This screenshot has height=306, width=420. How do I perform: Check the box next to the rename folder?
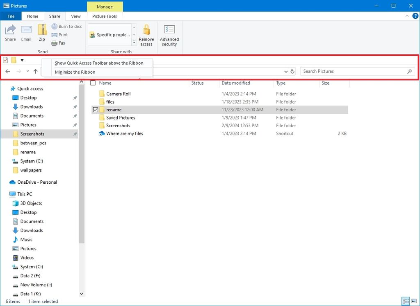[95, 110]
